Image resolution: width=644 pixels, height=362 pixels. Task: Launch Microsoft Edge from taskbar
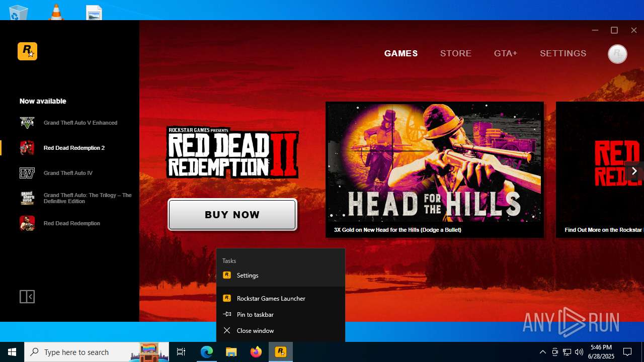pos(207,352)
